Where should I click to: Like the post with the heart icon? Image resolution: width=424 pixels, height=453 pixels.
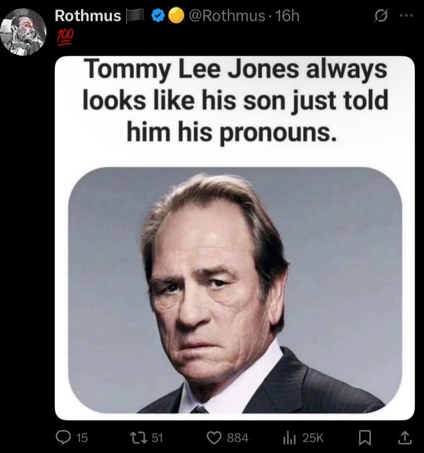[214, 438]
